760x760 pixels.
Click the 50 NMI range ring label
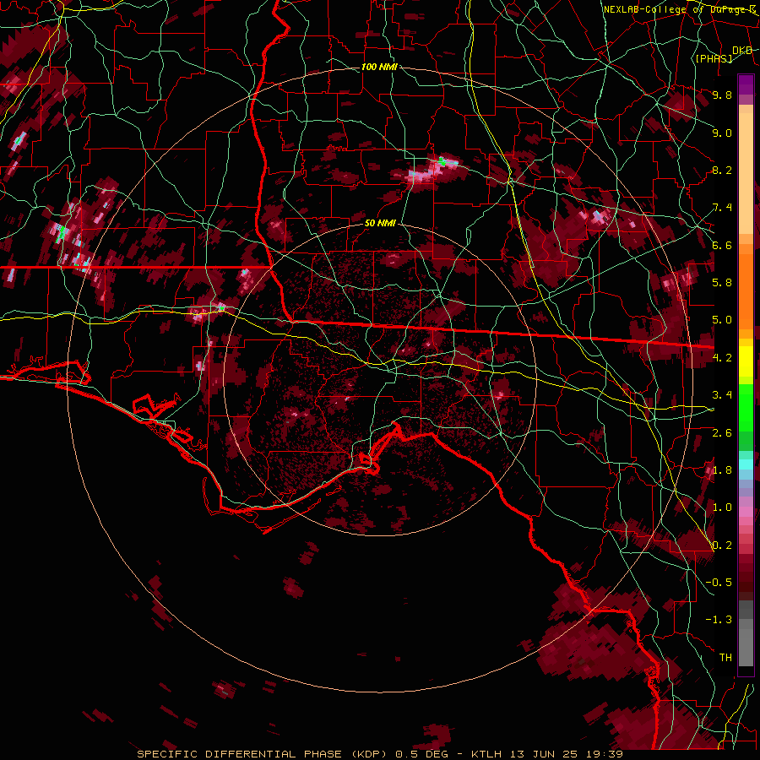pos(380,224)
